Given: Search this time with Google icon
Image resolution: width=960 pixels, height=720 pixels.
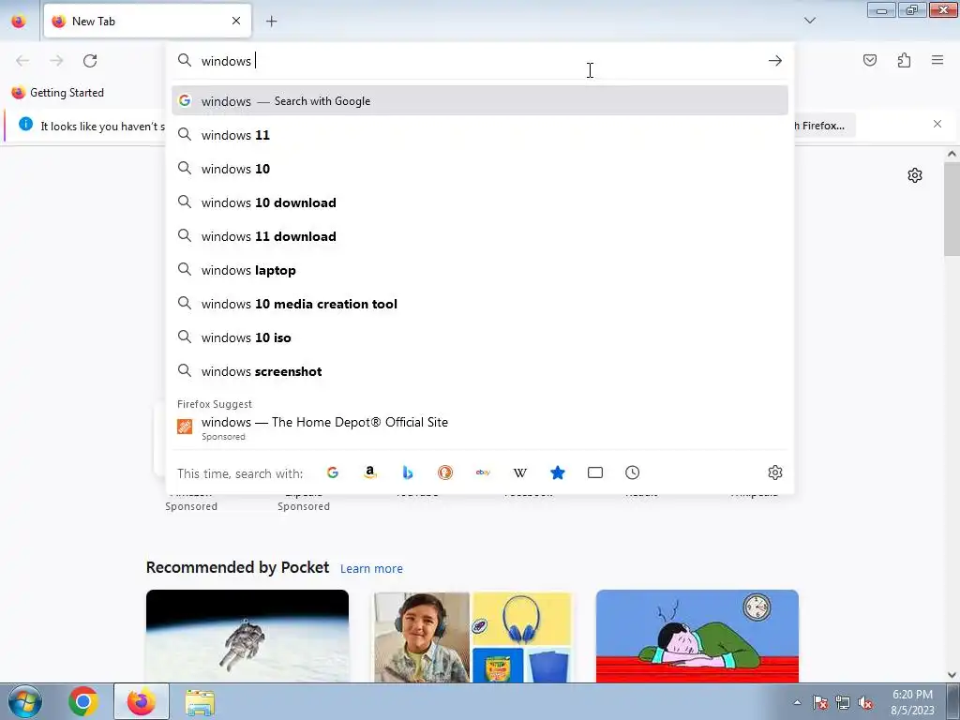Looking at the screenshot, I should click(333, 472).
